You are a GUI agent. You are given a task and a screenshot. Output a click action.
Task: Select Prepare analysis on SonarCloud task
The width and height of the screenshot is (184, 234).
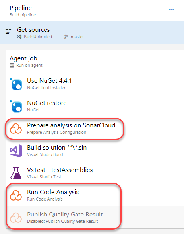(x=95, y=129)
